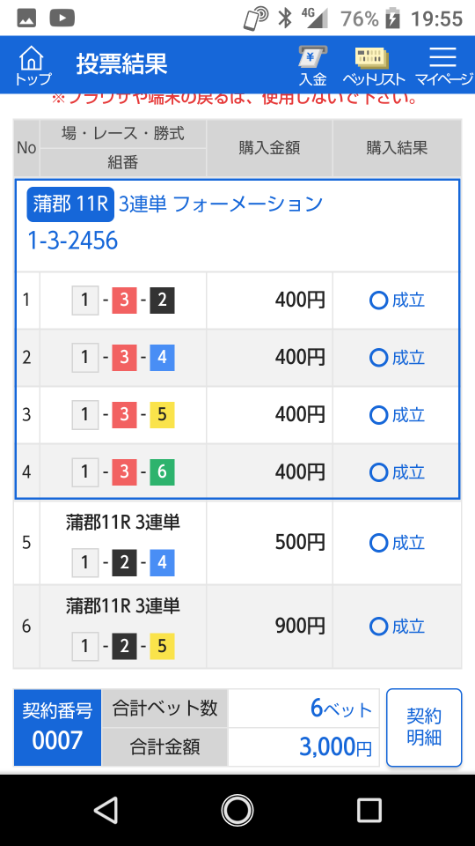Tap the 成立 status circle for bet 2

[x=378, y=358]
